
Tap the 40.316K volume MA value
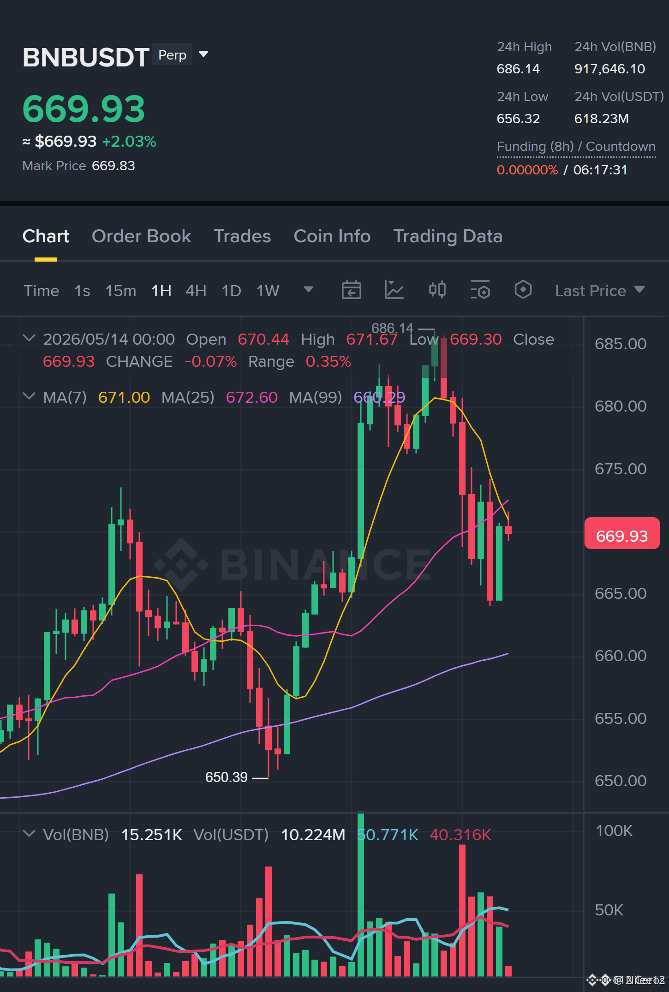point(460,835)
